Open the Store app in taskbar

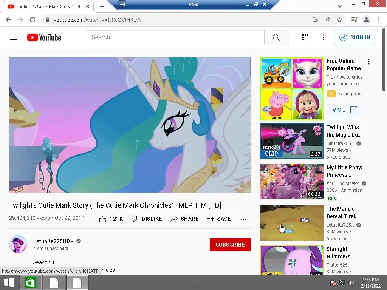pos(31,282)
